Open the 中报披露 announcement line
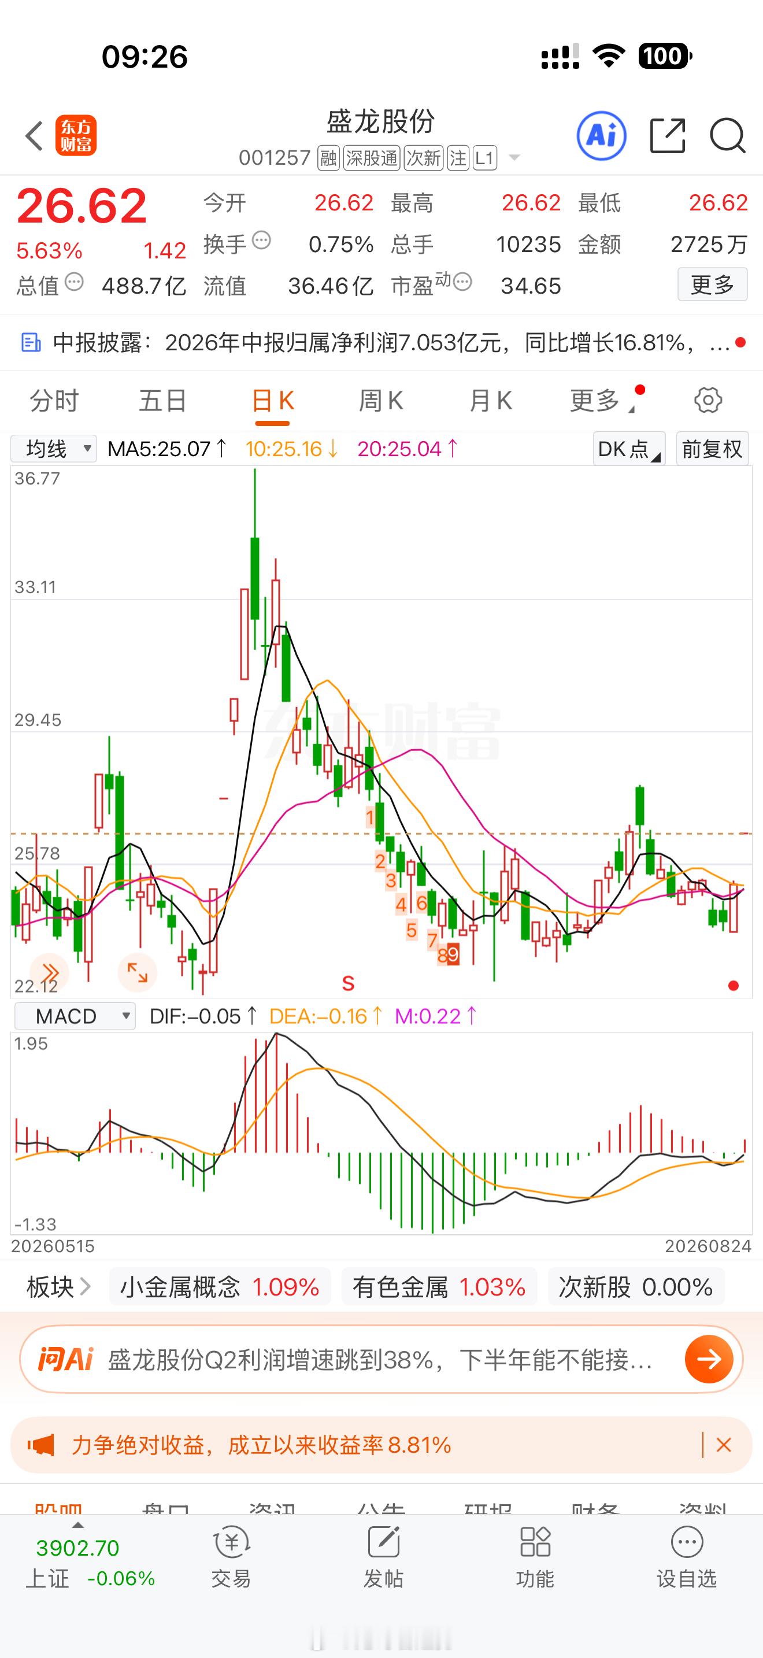Viewport: 763px width, 1658px height. click(382, 342)
